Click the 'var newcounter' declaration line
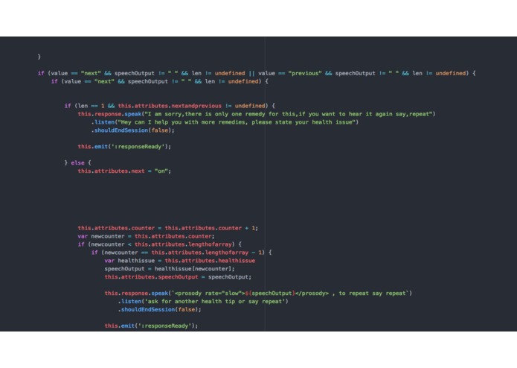The image size is (517, 368). click(146, 236)
